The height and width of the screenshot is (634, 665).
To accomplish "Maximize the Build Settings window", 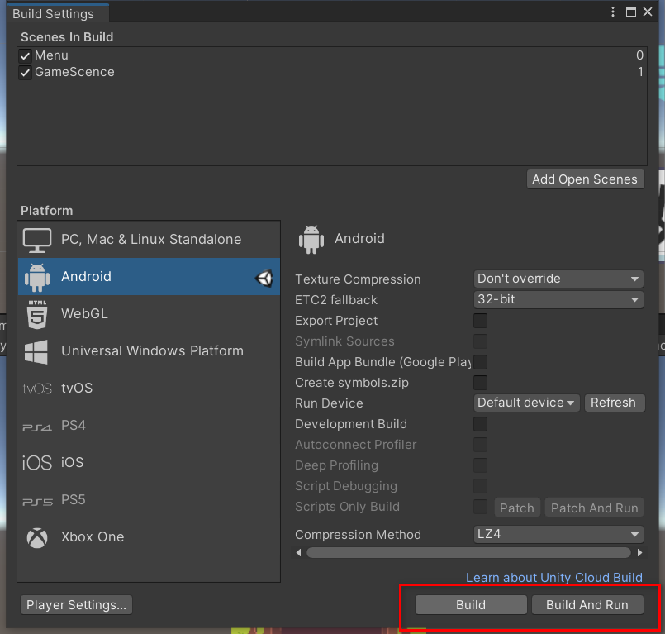I will coord(631,12).
